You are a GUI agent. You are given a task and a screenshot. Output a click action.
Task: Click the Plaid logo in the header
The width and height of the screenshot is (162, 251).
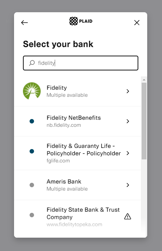(81, 21)
